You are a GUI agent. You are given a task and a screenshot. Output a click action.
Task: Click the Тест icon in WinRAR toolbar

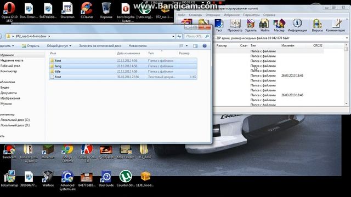[219, 26]
